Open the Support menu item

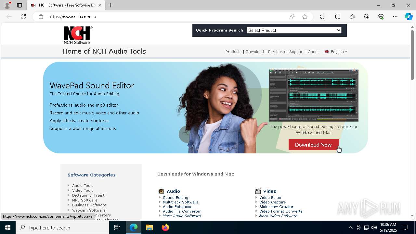pyautogui.click(x=296, y=52)
